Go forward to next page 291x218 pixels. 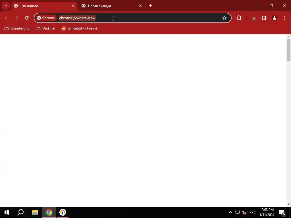[16, 18]
